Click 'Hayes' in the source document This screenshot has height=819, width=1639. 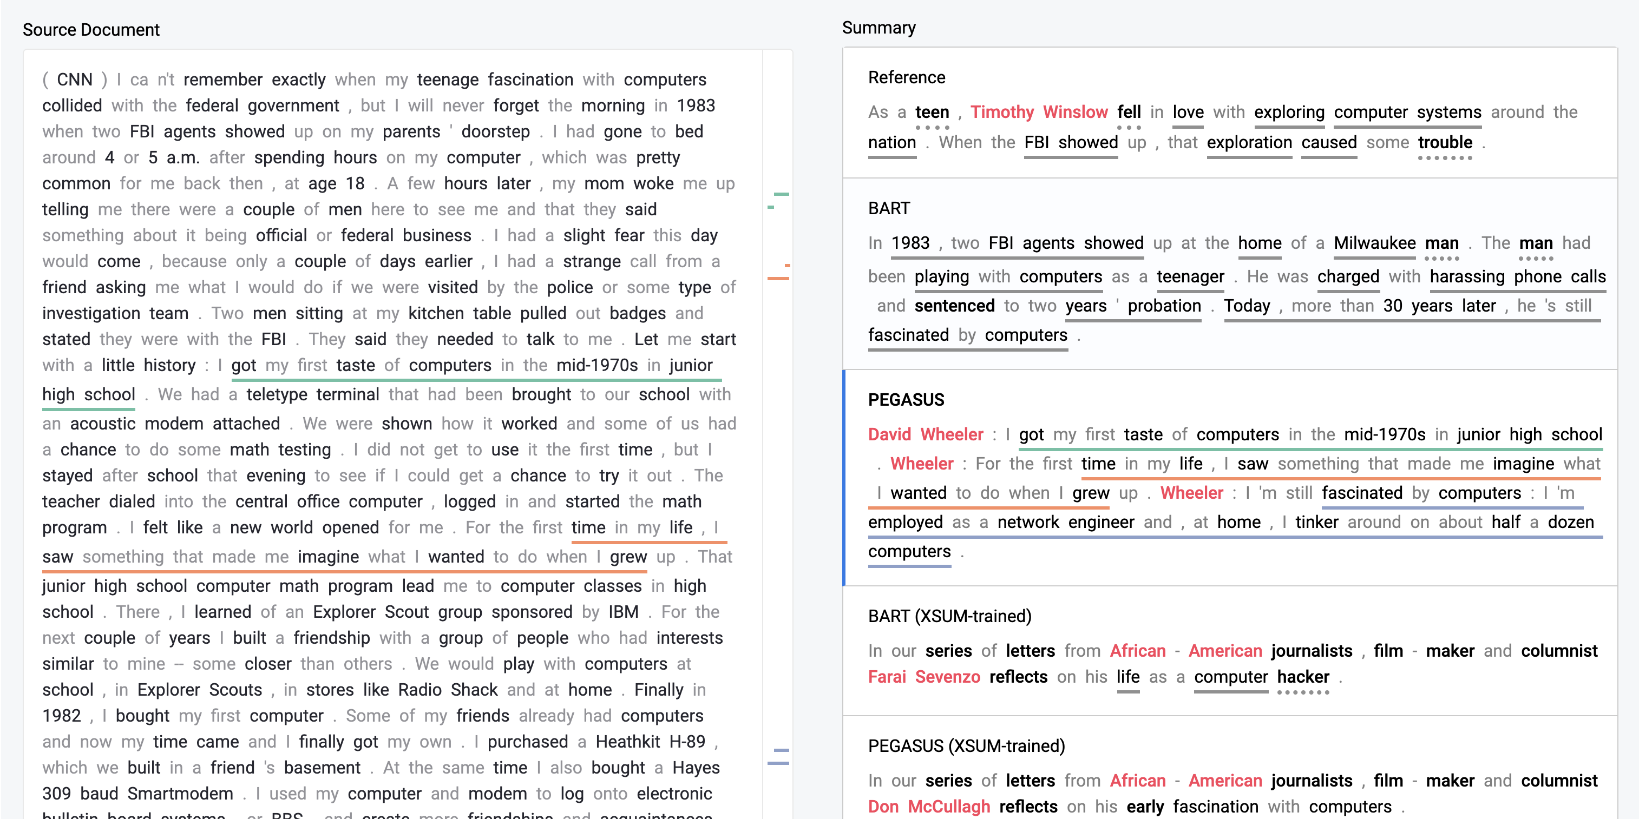(x=696, y=768)
